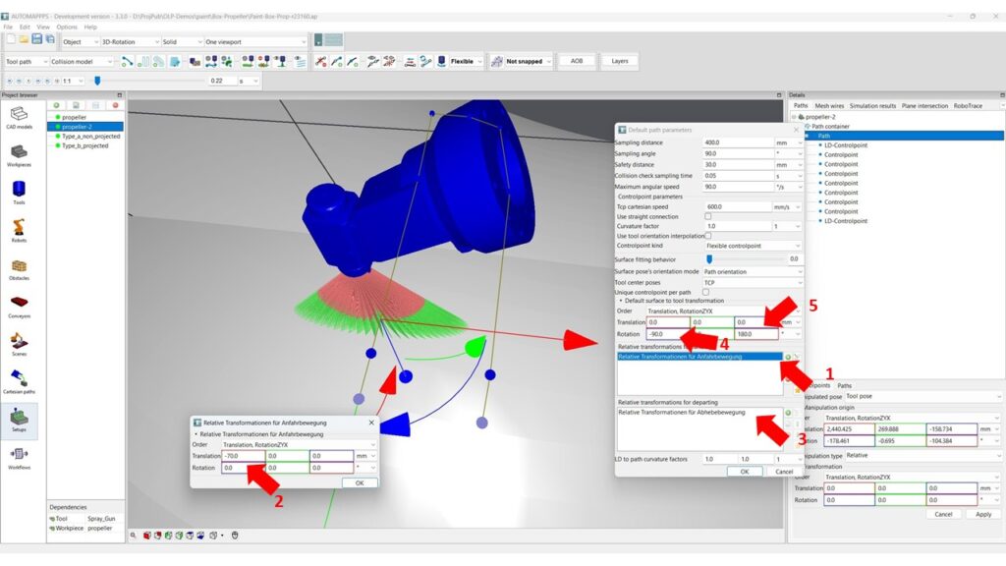The height and width of the screenshot is (566, 1006).
Task: Open the Workflows section
Action: [x=20, y=458]
